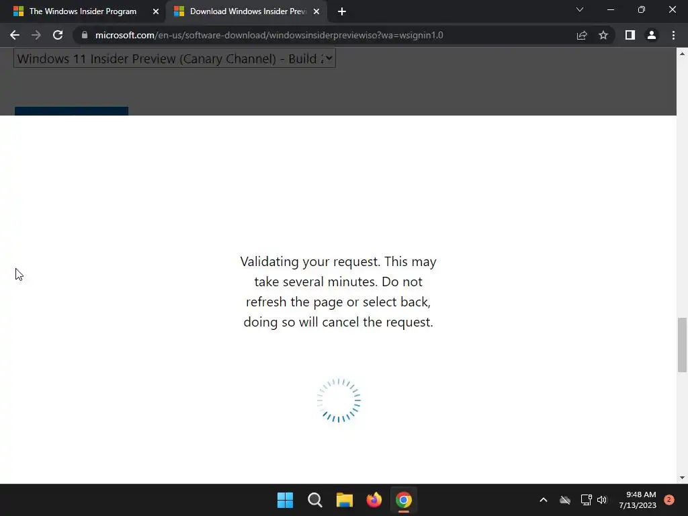
Task: Open the Windows Start menu
Action: [x=285, y=500]
